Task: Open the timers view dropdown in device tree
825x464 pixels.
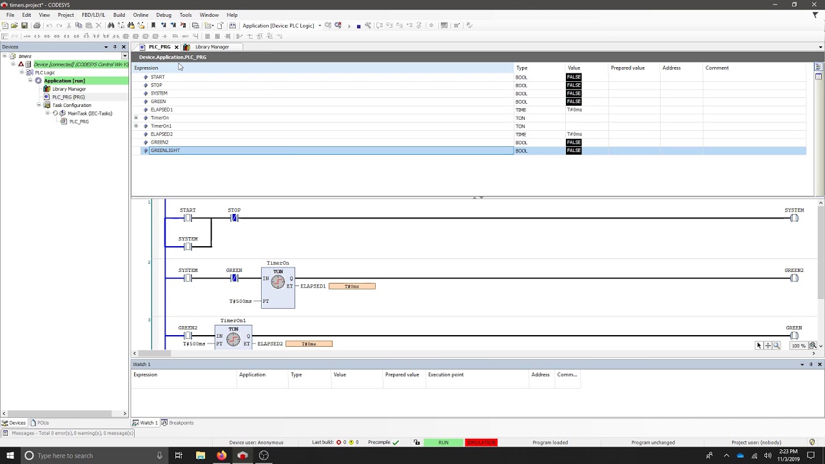Action: (124, 56)
